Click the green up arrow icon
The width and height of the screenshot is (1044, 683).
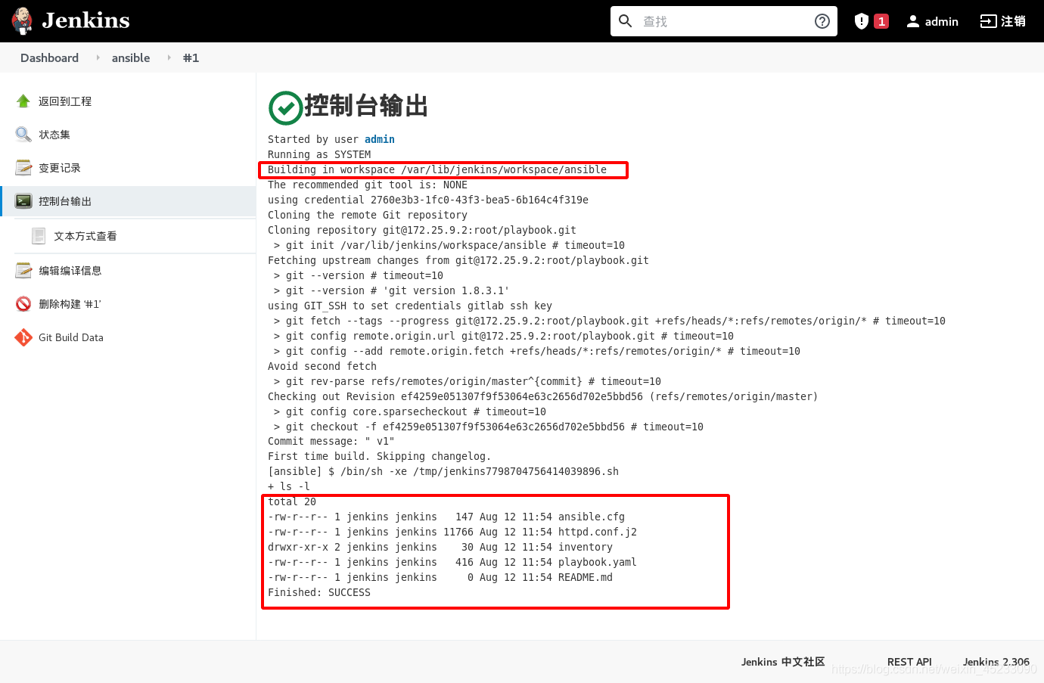23,101
